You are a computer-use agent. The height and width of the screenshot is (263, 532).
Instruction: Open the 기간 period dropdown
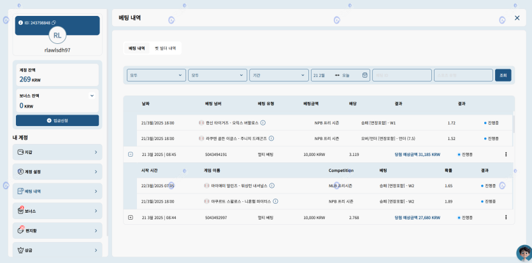[278, 75]
